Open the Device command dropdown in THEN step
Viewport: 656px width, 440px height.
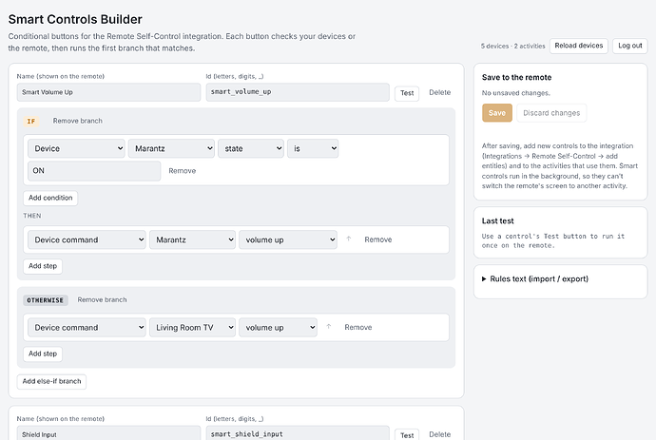coord(87,239)
